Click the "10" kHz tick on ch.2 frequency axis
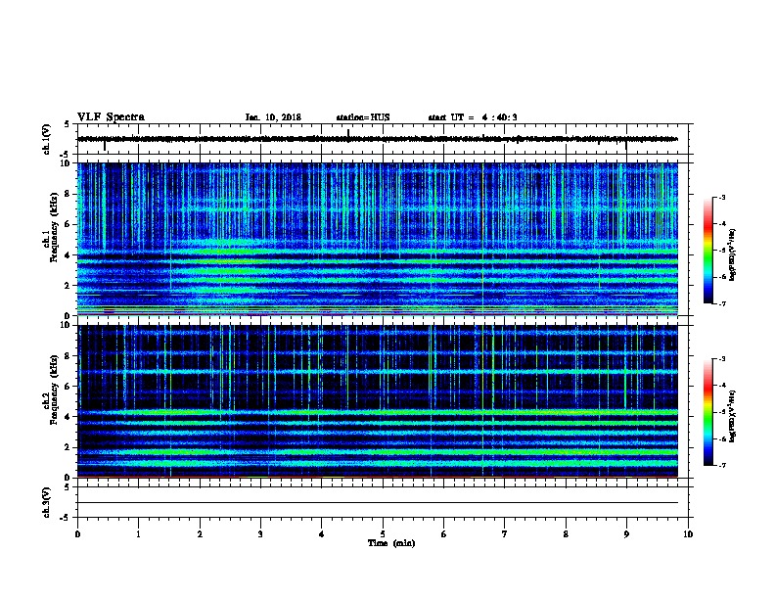775x599 pixels. point(68,325)
